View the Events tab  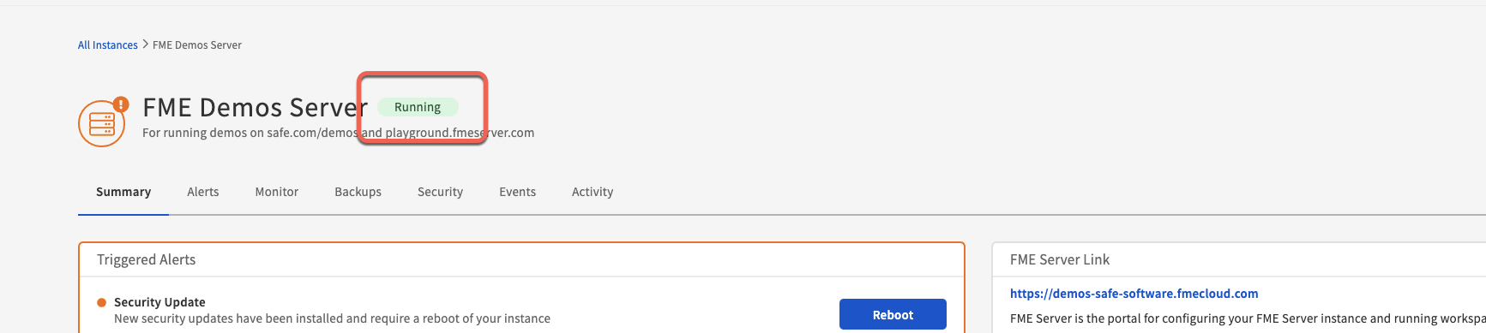coord(518,192)
